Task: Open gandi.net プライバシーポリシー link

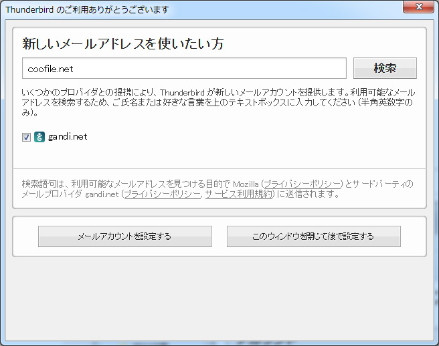Action: click(x=162, y=194)
